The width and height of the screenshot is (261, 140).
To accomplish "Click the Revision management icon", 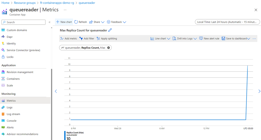I will click(x=3, y=72).
